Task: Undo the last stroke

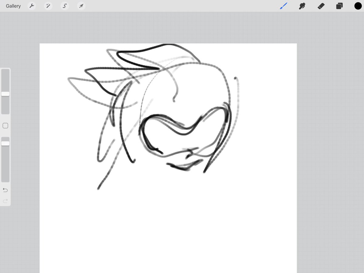Action: tap(5, 190)
